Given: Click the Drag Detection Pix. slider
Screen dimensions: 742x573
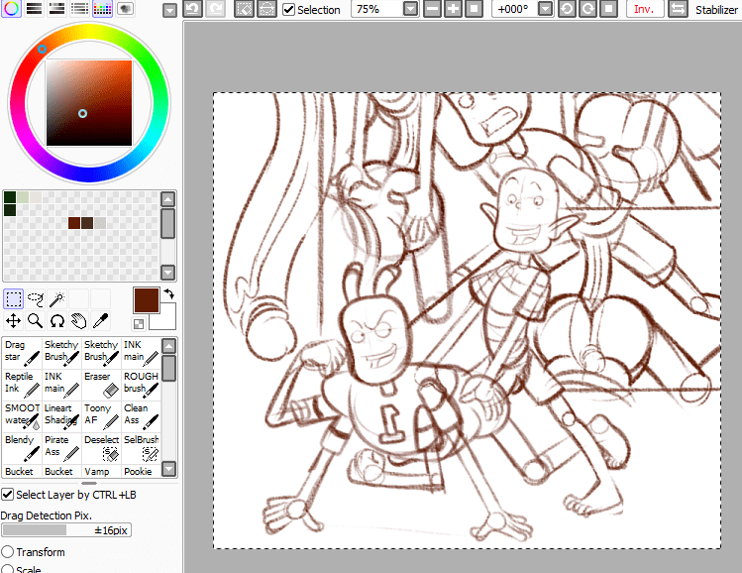Looking at the screenshot, I should (66, 530).
